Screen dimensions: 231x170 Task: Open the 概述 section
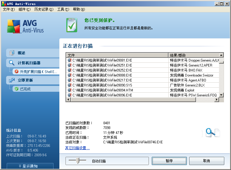[x=33, y=53]
